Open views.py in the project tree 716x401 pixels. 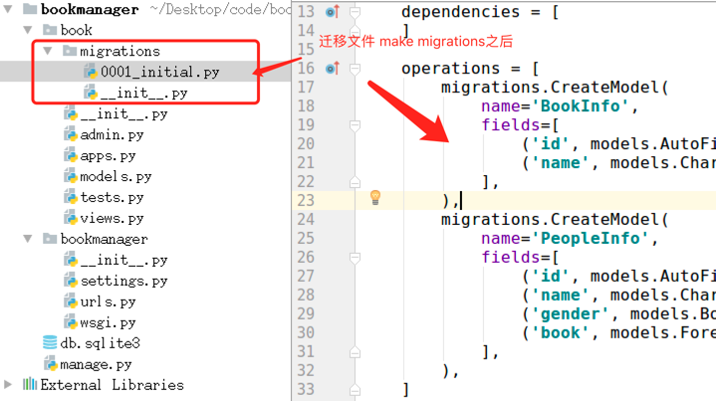coord(112,219)
